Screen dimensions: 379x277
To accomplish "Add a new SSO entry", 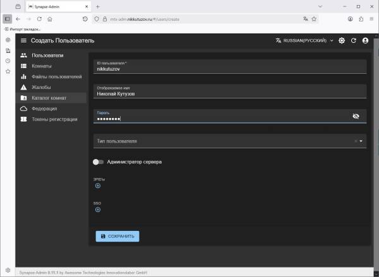I will (98, 209).
